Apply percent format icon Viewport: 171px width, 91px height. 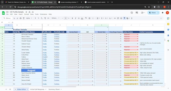38,18
